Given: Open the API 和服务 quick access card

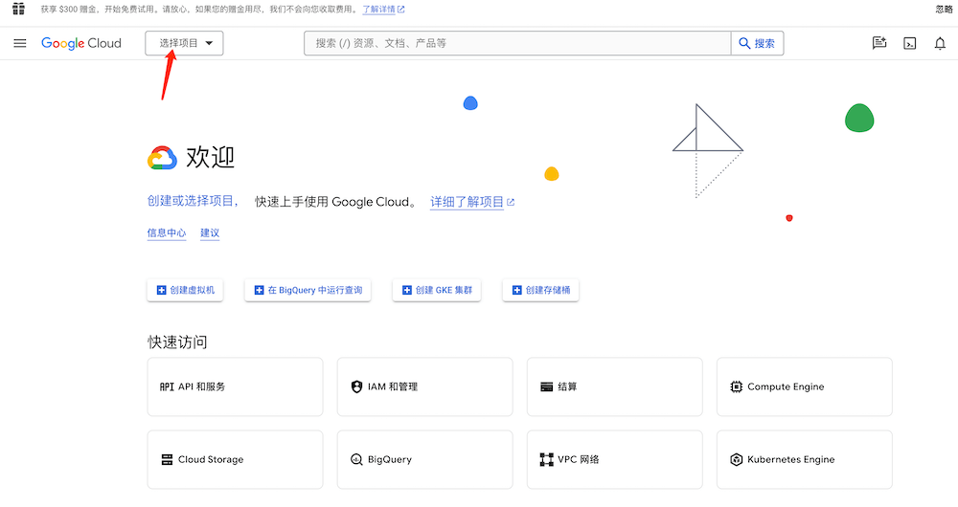Looking at the screenshot, I should click(235, 386).
